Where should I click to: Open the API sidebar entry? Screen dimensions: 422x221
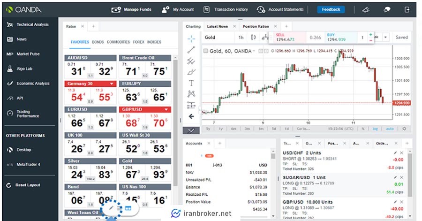15,98
